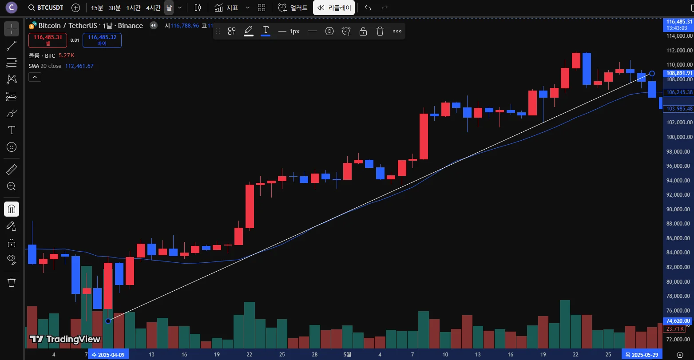Create an 얼러트 alert
Screen dimensions: 694x360
coord(293,8)
